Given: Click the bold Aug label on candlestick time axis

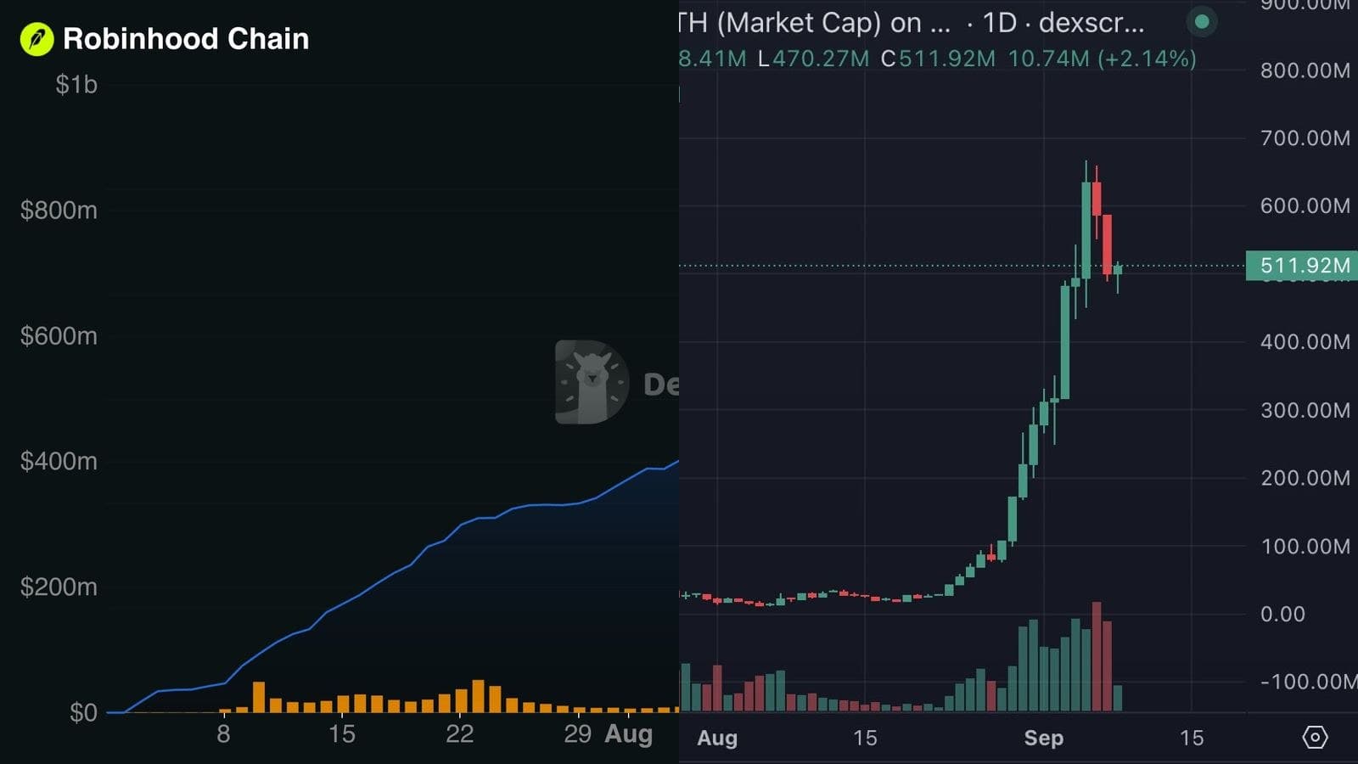Looking at the screenshot, I should click(x=717, y=738).
